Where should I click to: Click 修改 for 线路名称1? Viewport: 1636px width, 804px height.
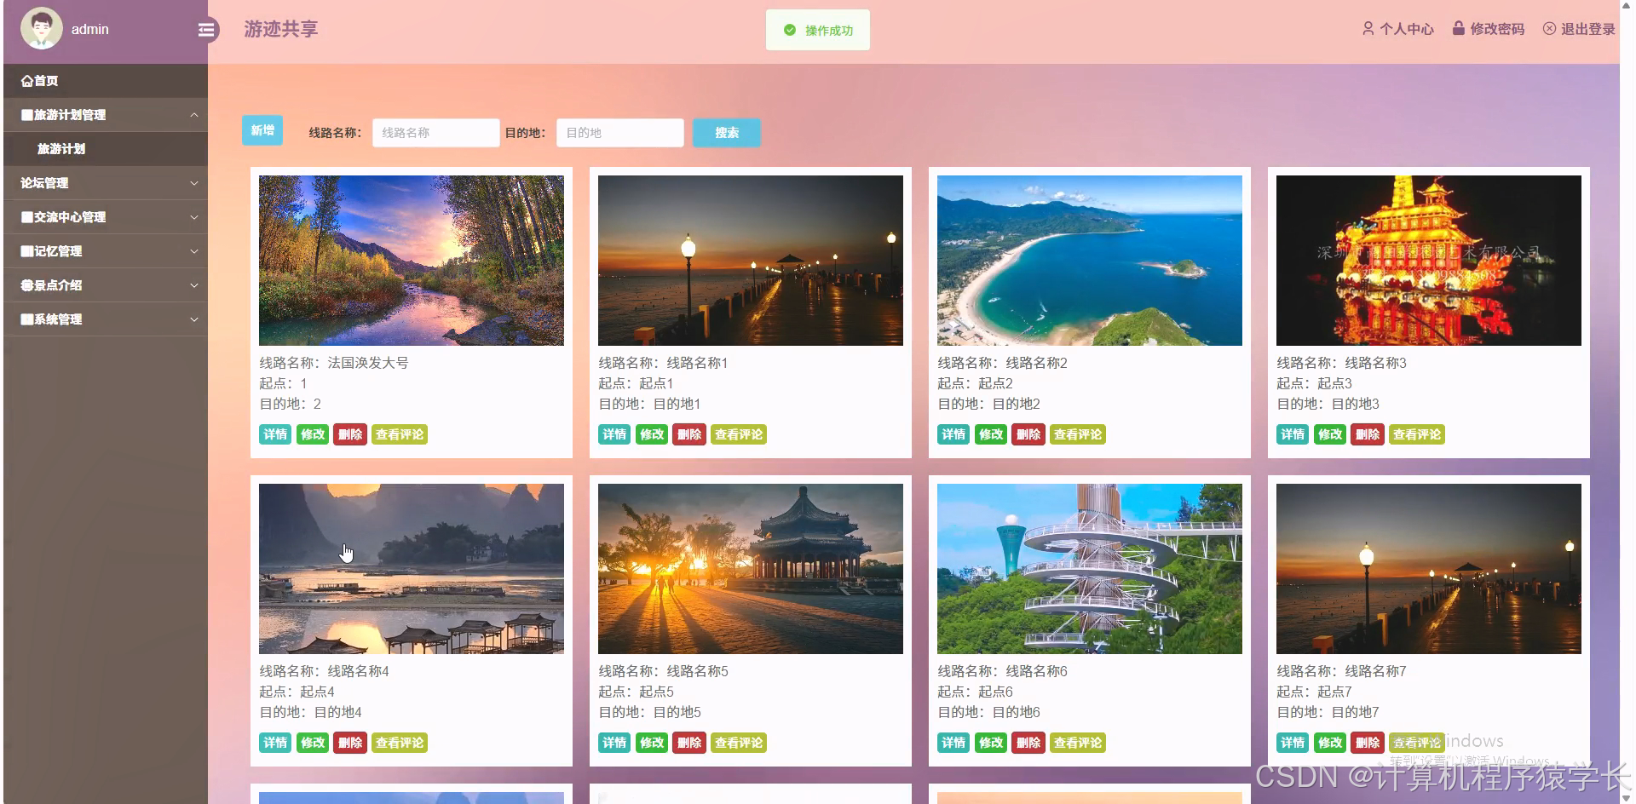tap(652, 434)
